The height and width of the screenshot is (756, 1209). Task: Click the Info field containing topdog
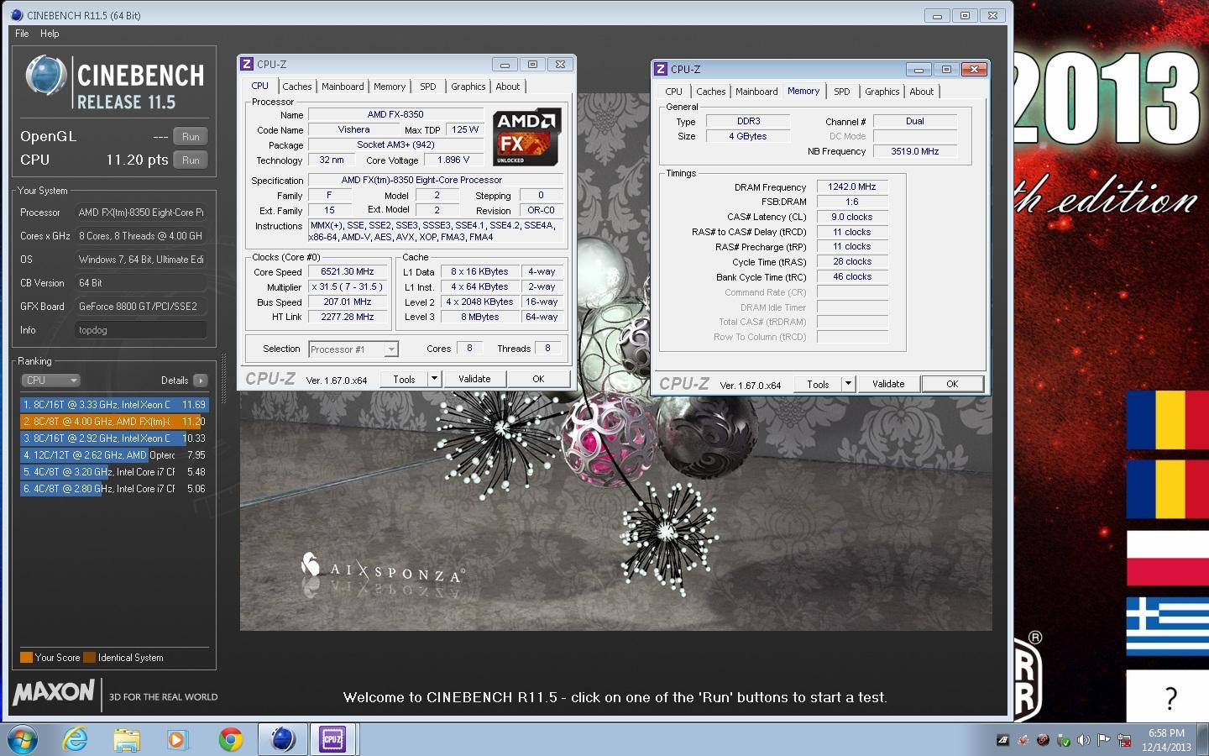140,330
